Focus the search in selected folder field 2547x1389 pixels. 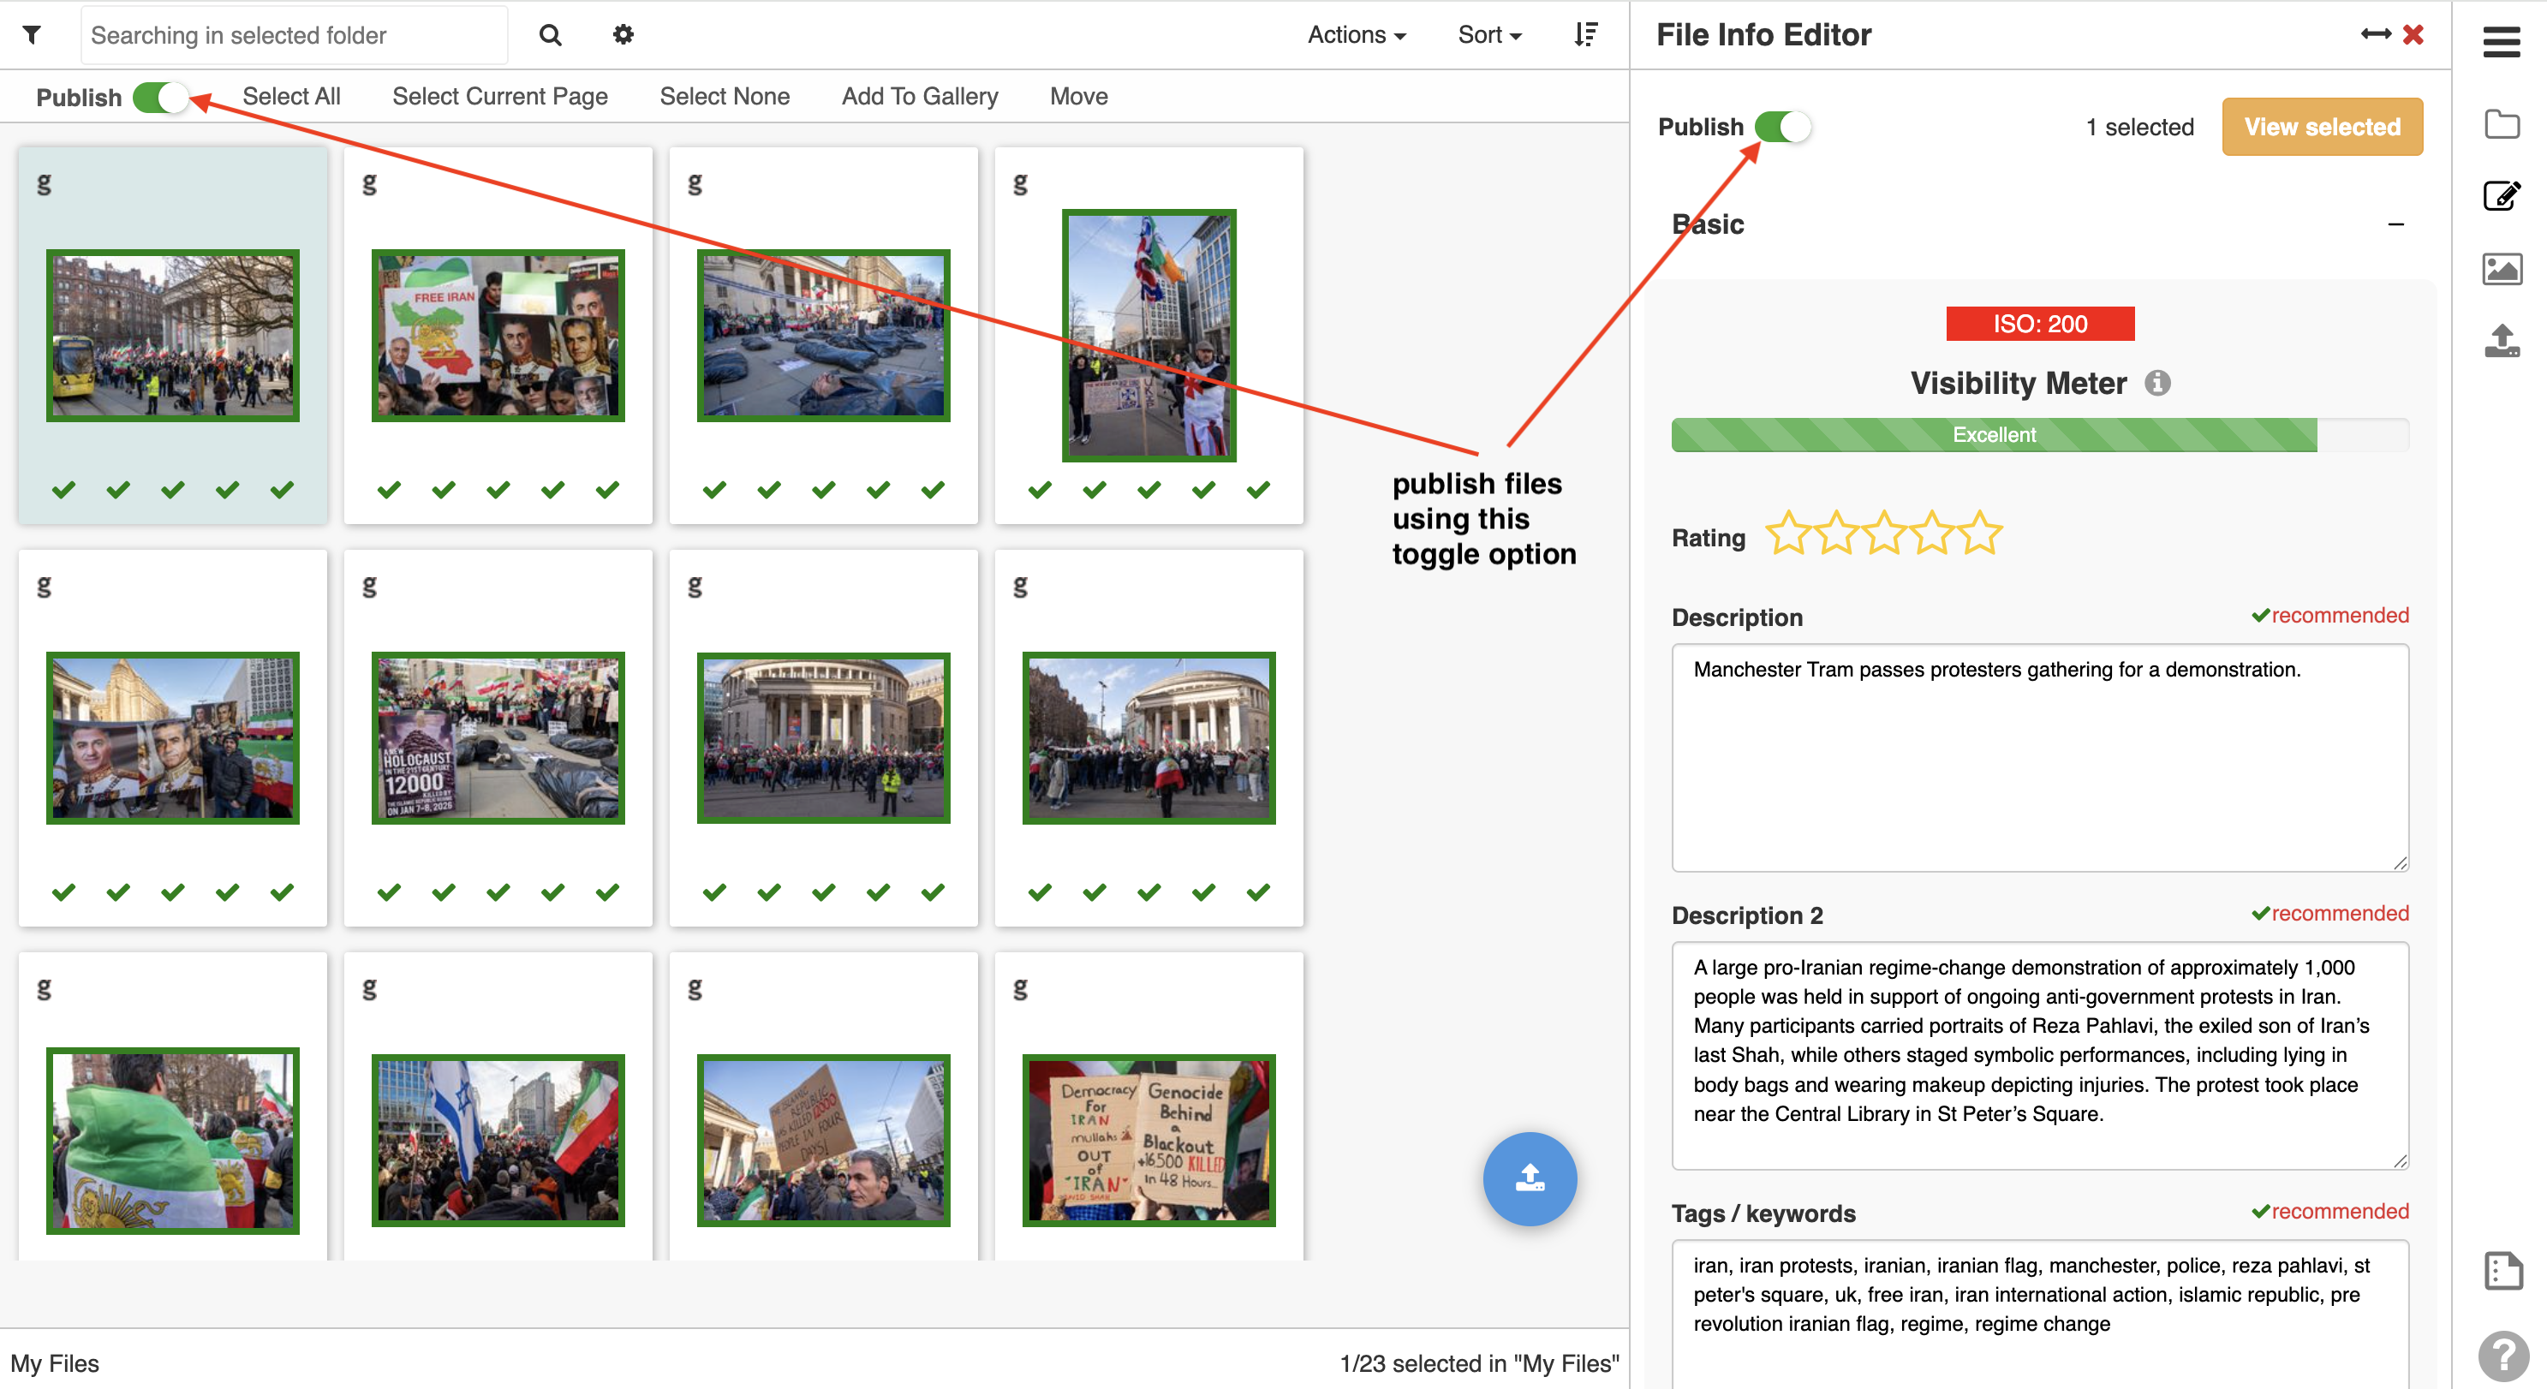coord(294,34)
